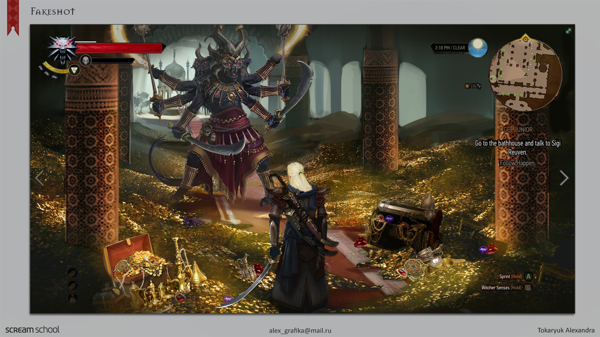
Task: Open the circular minimap
Action: click(525, 75)
